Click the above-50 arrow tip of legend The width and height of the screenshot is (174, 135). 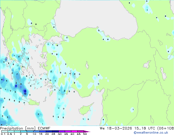pos(87,131)
